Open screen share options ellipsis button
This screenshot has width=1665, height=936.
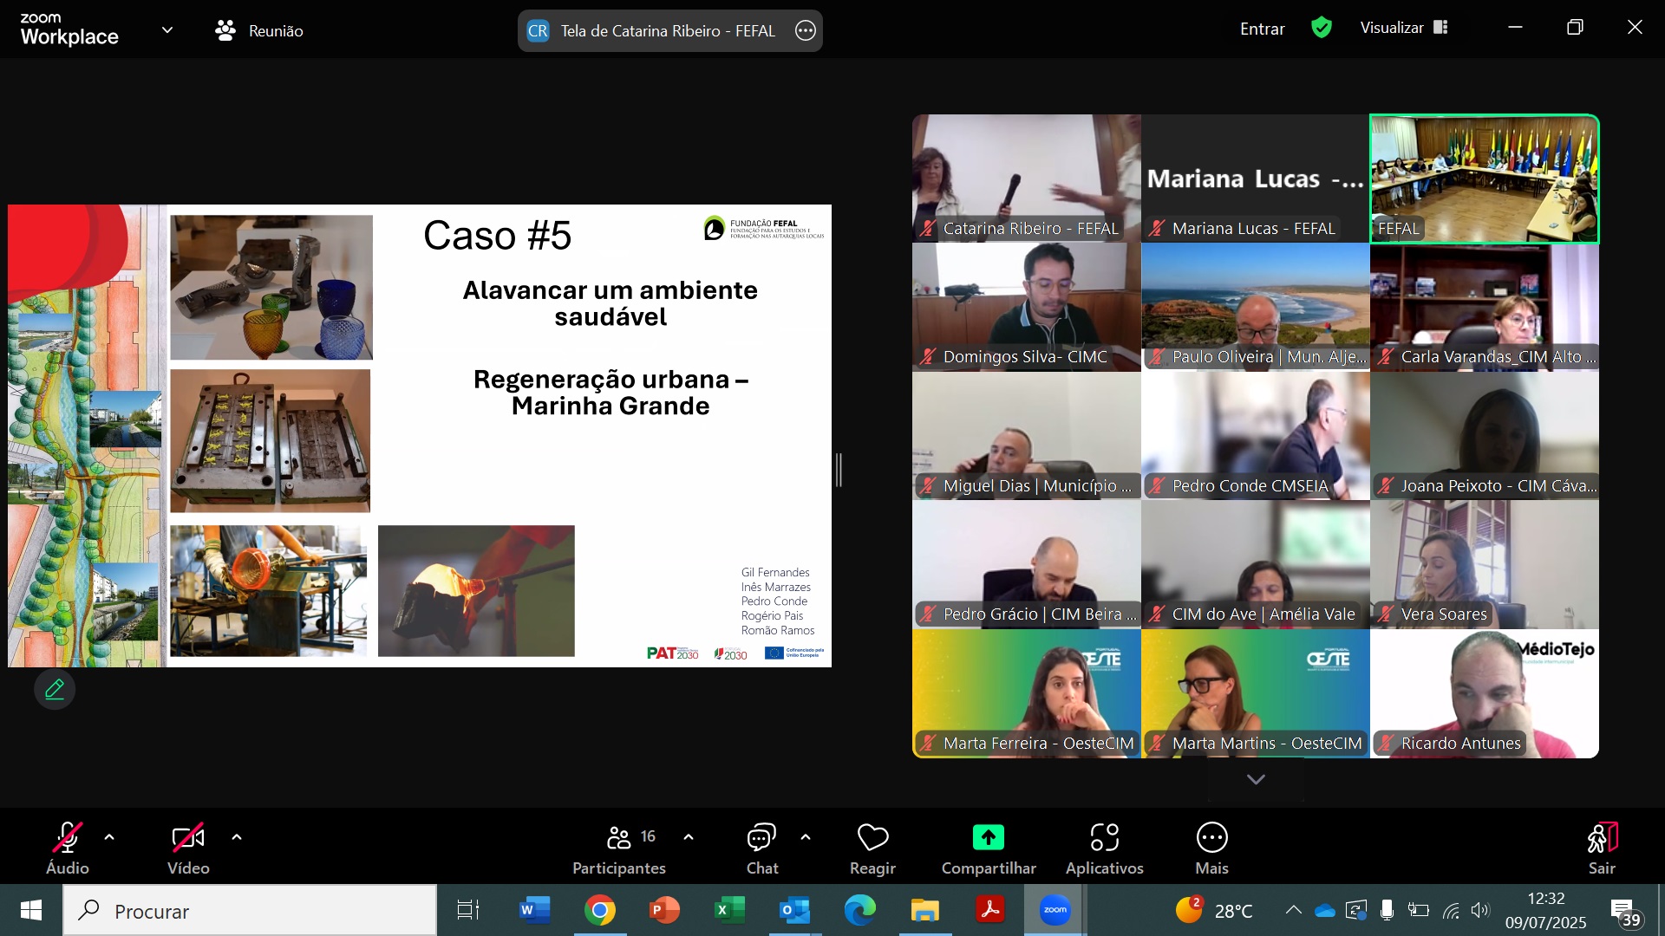[x=806, y=31]
